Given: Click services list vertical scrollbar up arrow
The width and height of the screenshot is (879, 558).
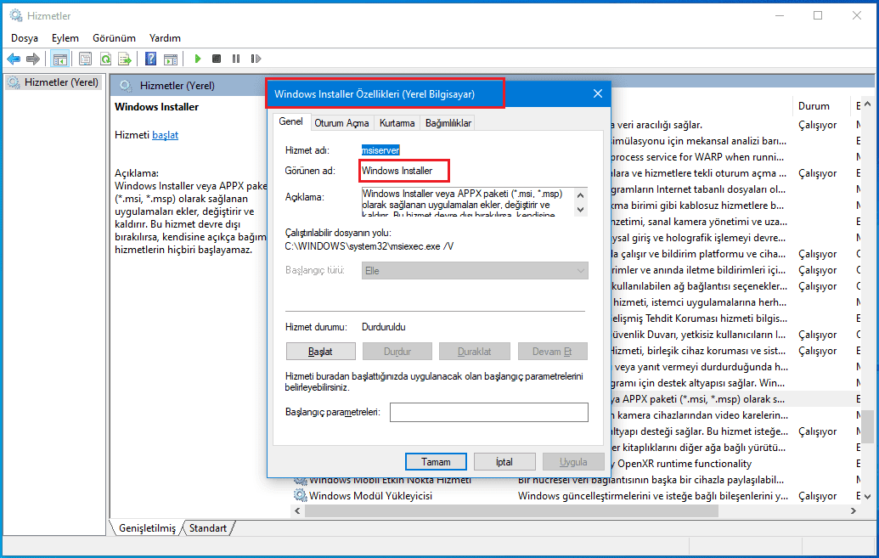Looking at the screenshot, I should point(868,104).
